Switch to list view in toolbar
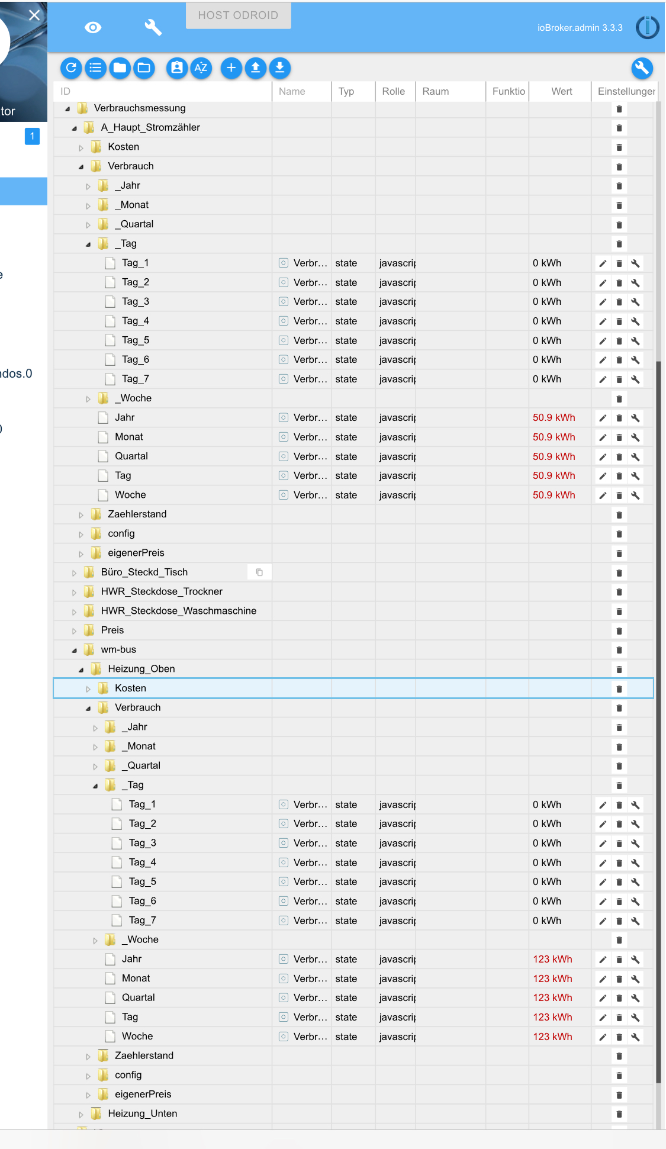Screen dimensions: 666x1149 pyautogui.click(x=95, y=68)
